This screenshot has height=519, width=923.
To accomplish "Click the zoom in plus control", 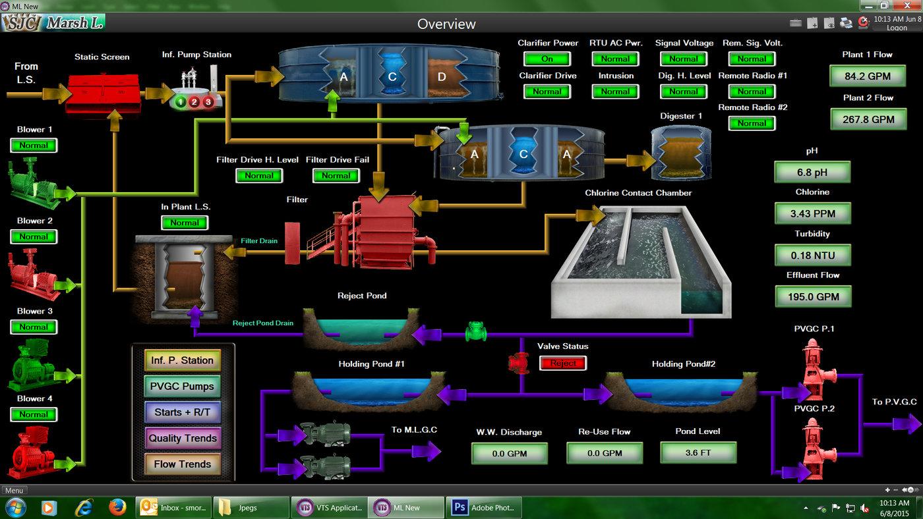I will pos(888,490).
